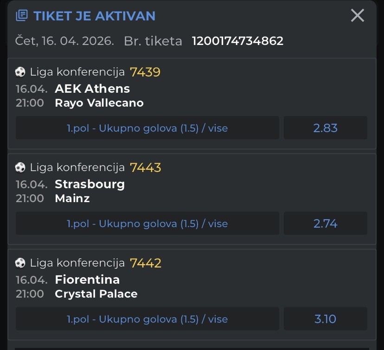Click Crystal Palace team name

96,294
